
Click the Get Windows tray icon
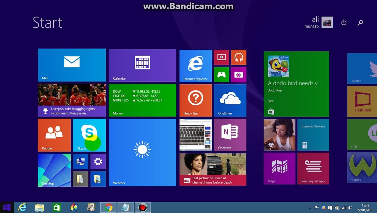tap(330, 208)
